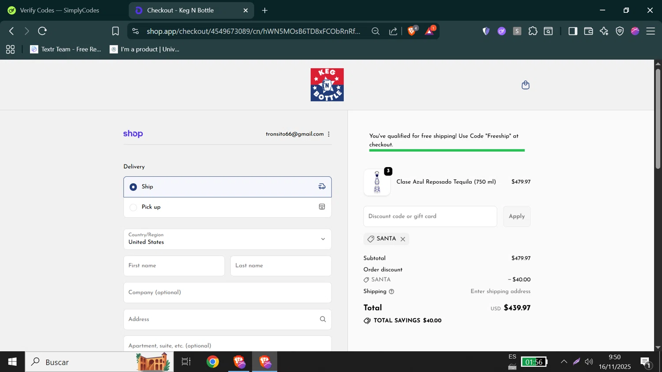
Task: Click the delivery truck icon in Ship row
Action: pyautogui.click(x=322, y=187)
